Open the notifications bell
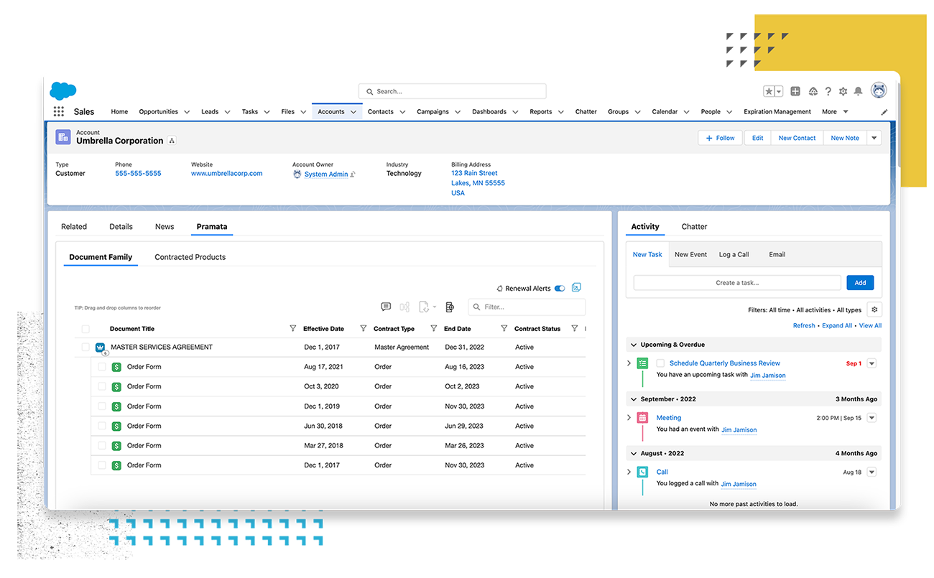Viewport: 934px width, 578px height. pyautogui.click(x=858, y=91)
